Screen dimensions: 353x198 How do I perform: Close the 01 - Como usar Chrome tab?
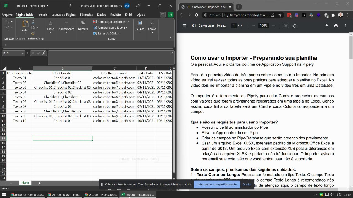click(229, 7)
